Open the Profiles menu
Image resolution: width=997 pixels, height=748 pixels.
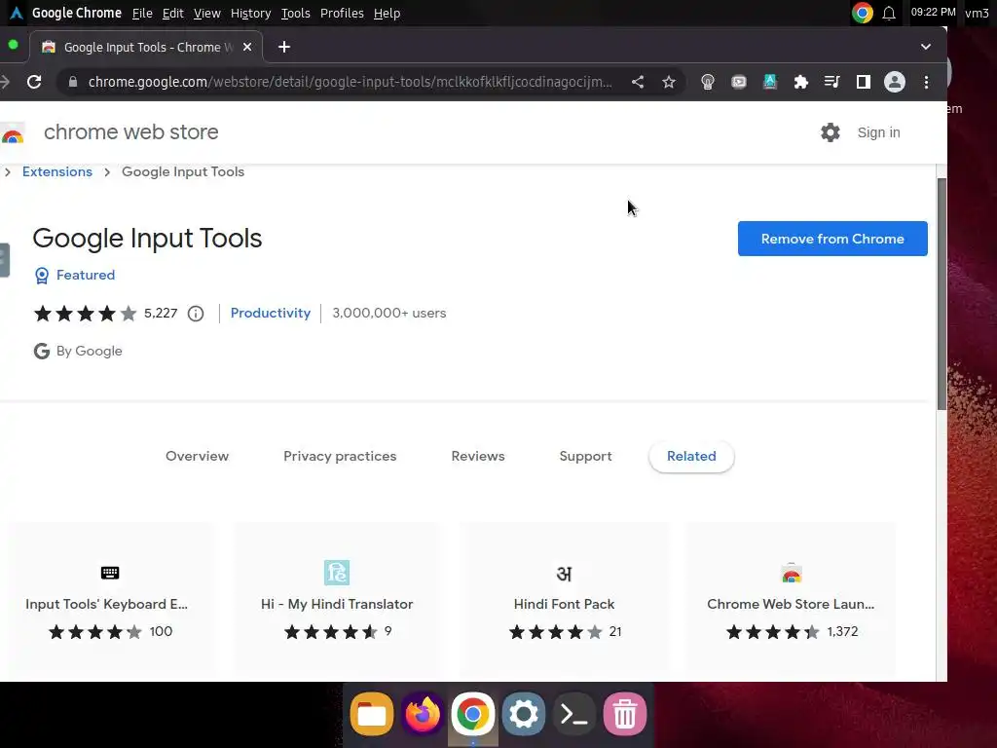coord(342,14)
